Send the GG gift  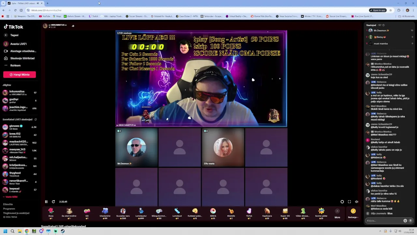pos(87,213)
